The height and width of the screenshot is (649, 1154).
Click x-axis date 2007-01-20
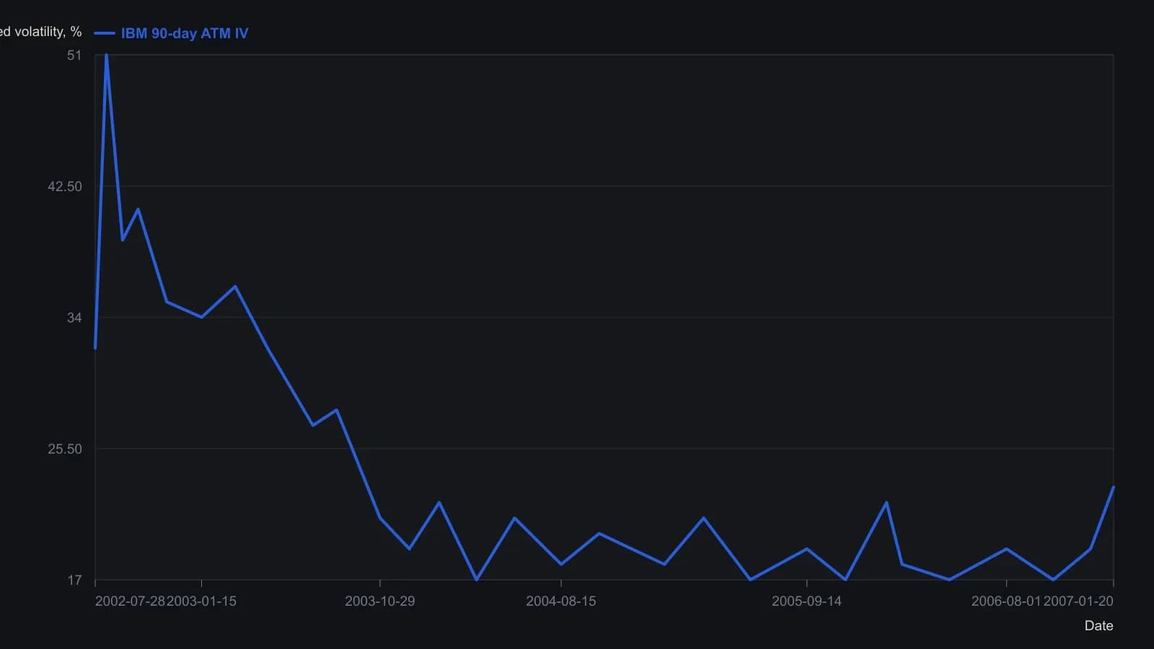click(1078, 601)
